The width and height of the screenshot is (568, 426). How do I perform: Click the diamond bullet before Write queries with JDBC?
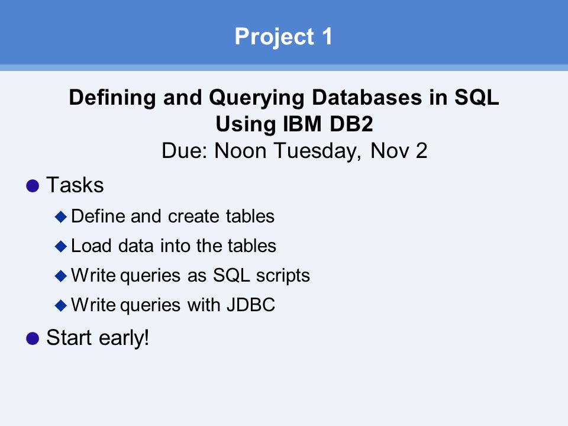pyautogui.click(x=61, y=306)
